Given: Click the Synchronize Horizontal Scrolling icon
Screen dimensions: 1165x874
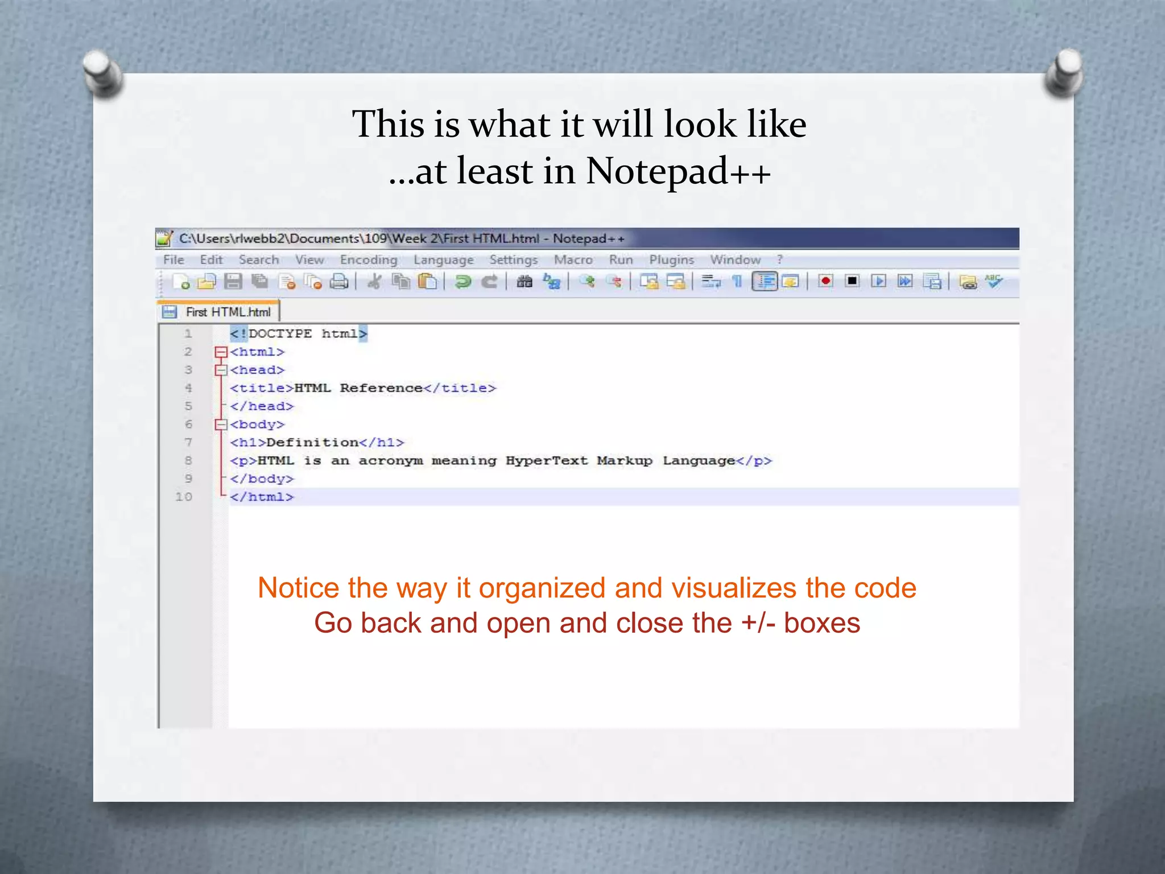Looking at the screenshot, I should pos(676,281).
